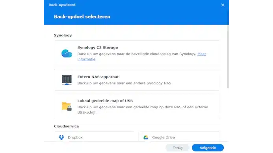This screenshot has width=273, height=153.
Task: Choose the Dropbox label text
Action: pos(75,137)
